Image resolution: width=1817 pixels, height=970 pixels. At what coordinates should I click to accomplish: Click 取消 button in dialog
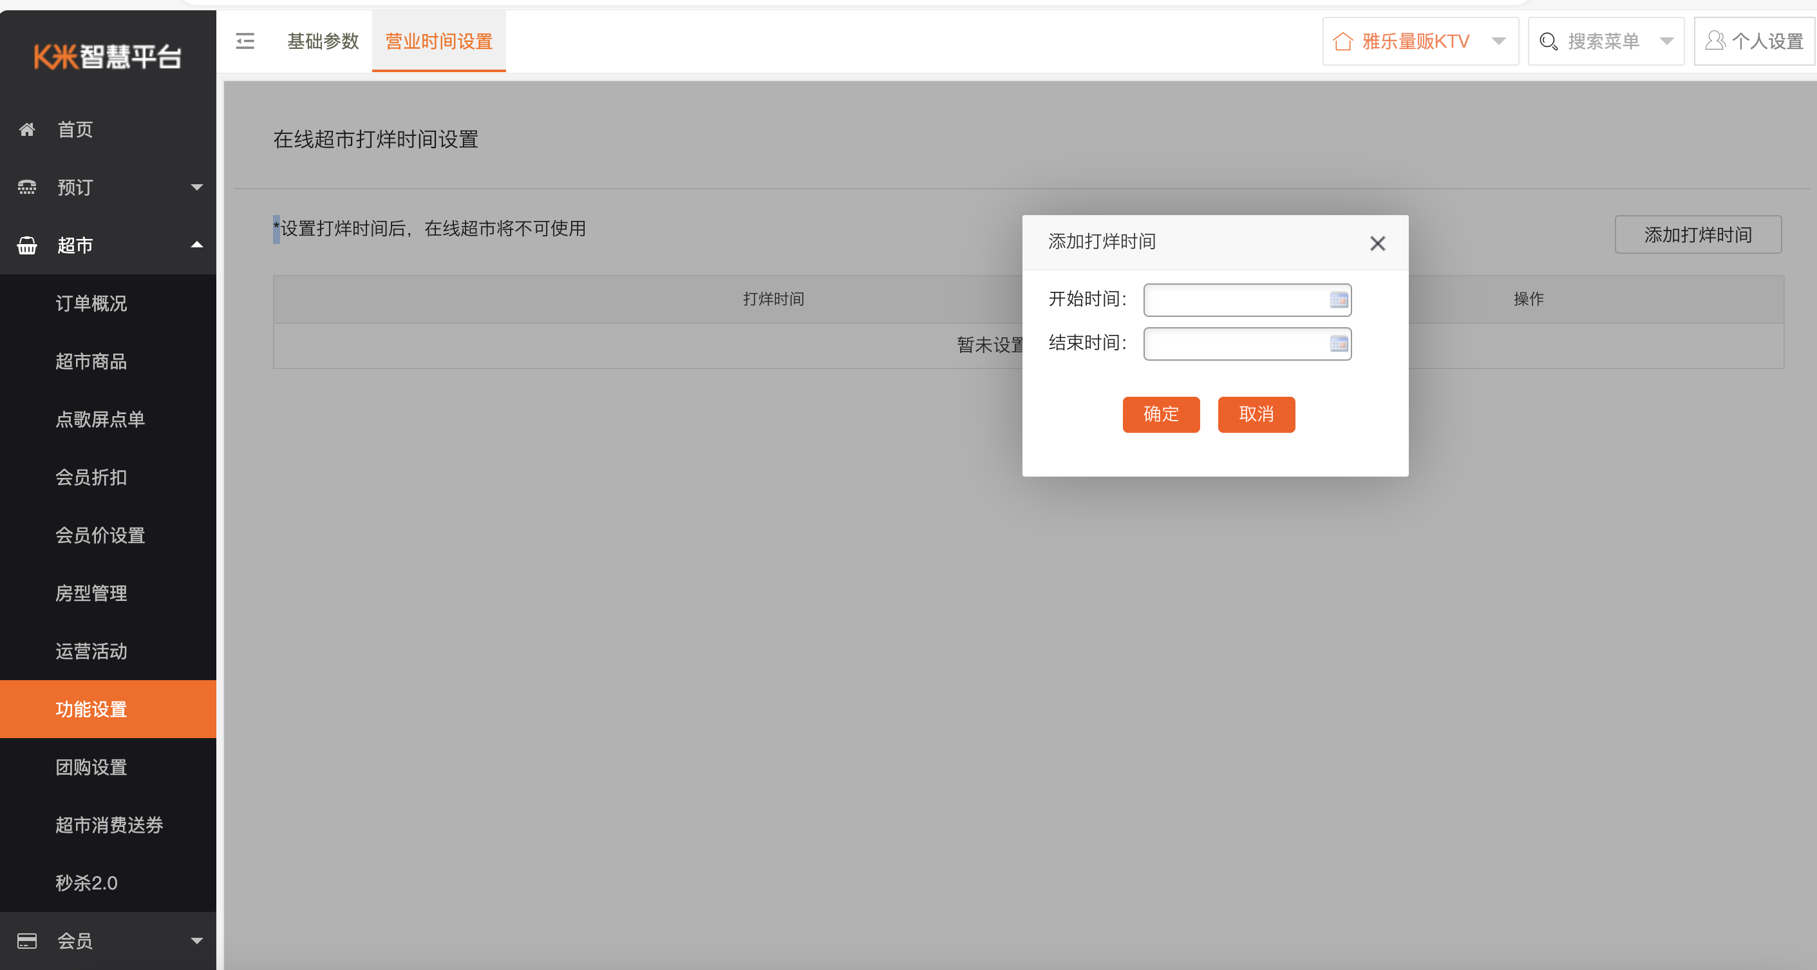click(x=1256, y=414)
